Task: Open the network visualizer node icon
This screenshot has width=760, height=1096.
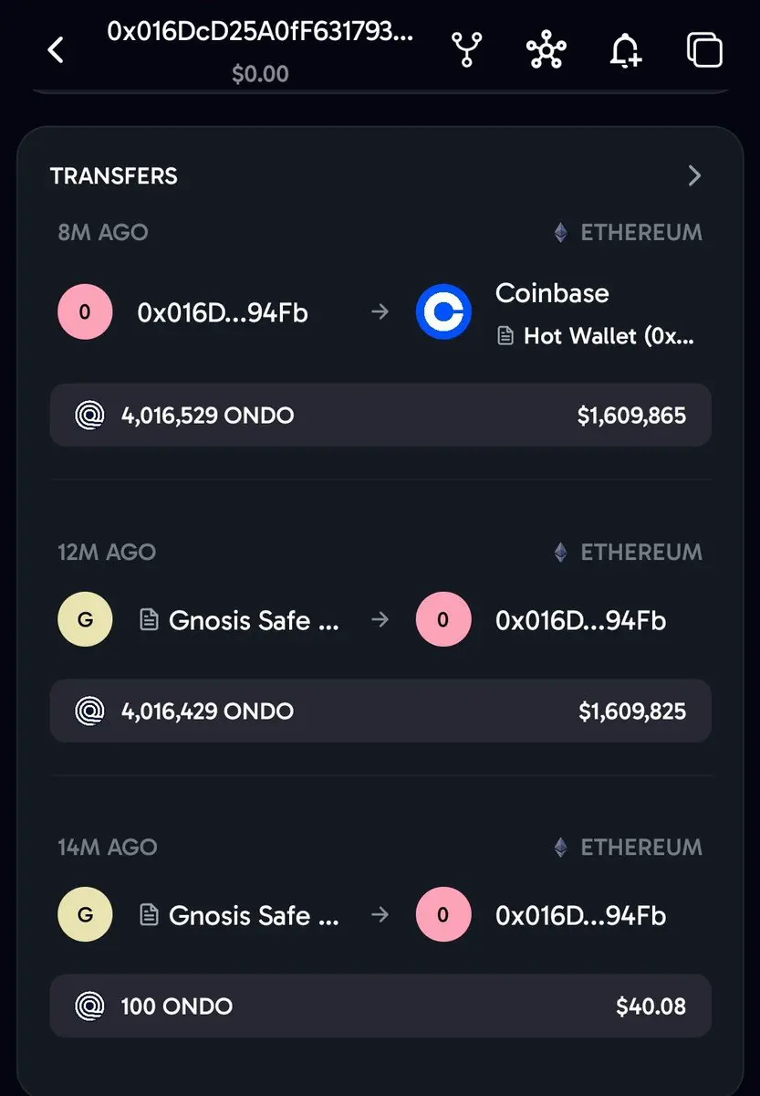Action: click(x=547, y=50)
